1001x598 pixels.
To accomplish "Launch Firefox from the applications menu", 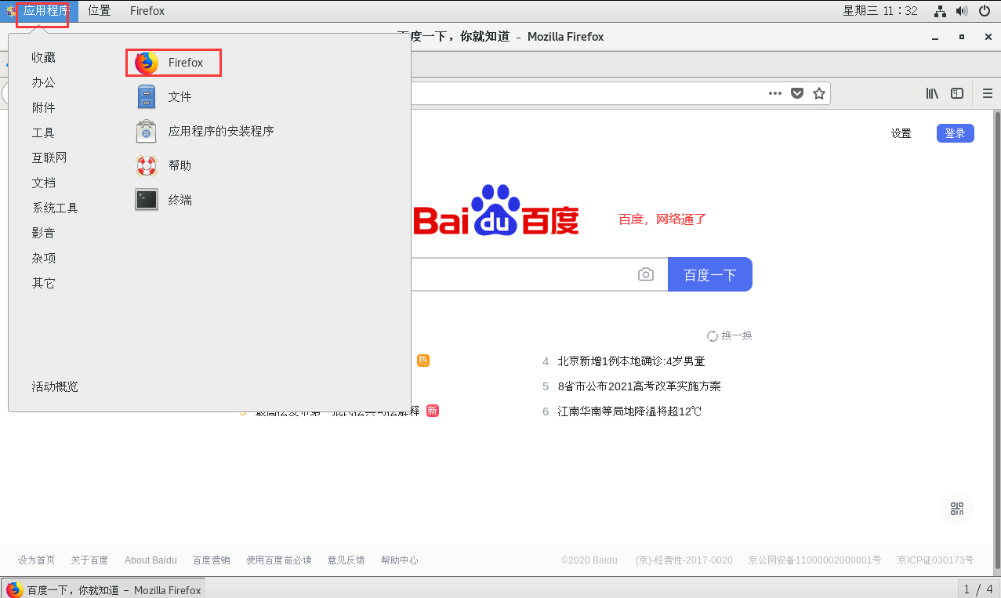I will coord(173,63).
